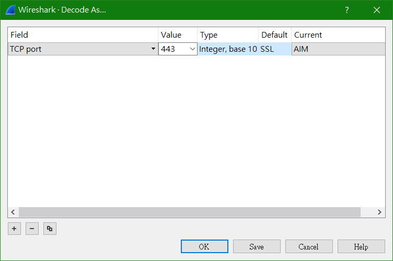Open the TCP port field dropdown
Image resolution: width=393 pixels, height=261 pixels.
(x=154, y=49)
